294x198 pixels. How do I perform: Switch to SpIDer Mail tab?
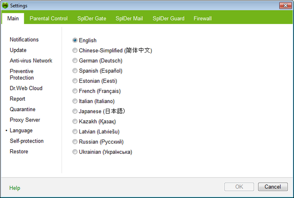pos(129,18)
